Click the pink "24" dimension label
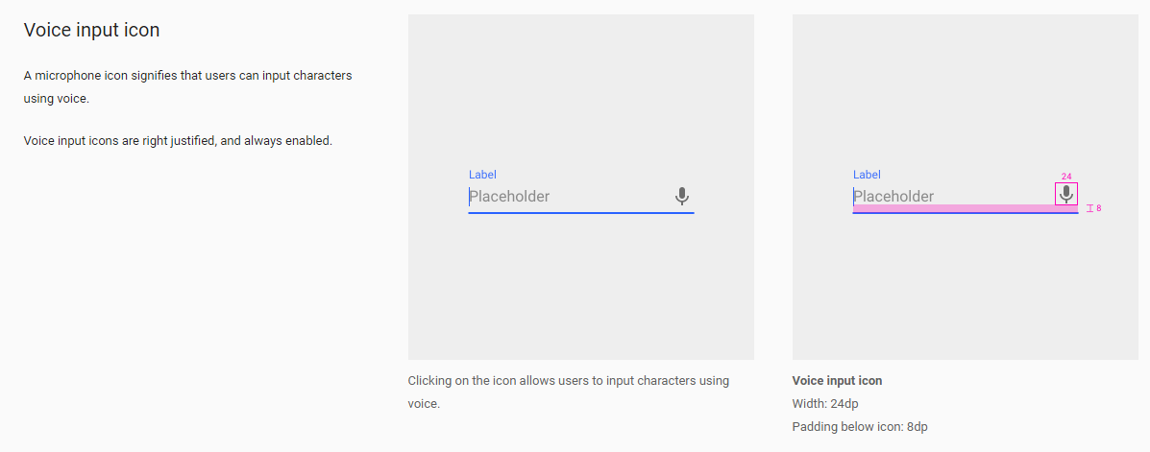Image resolution: width=1150 pixels, height=452 pixels. [1066, 177]
